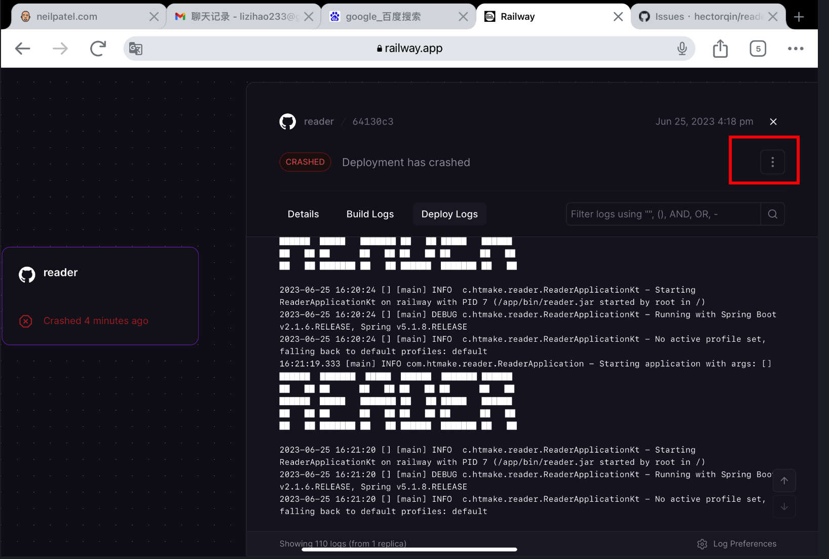
Task: Open the deployment three-dot options menu
Action: [772, 162]
